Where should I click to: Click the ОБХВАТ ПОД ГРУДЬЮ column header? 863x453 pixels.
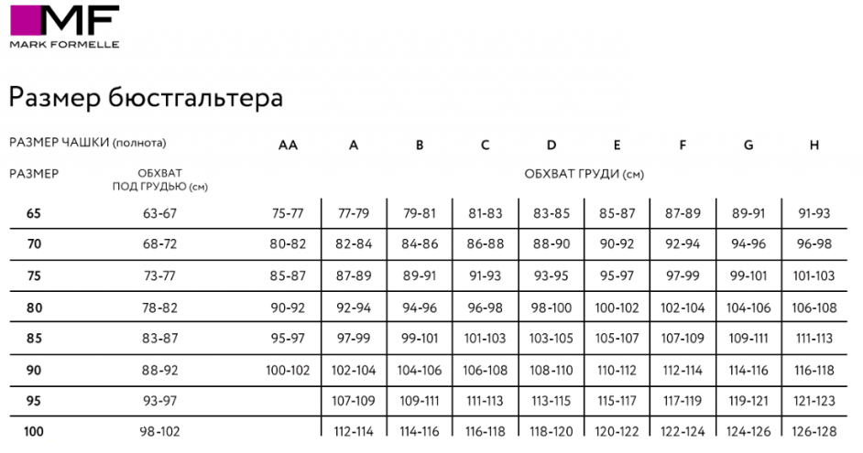tap(159, 179)
